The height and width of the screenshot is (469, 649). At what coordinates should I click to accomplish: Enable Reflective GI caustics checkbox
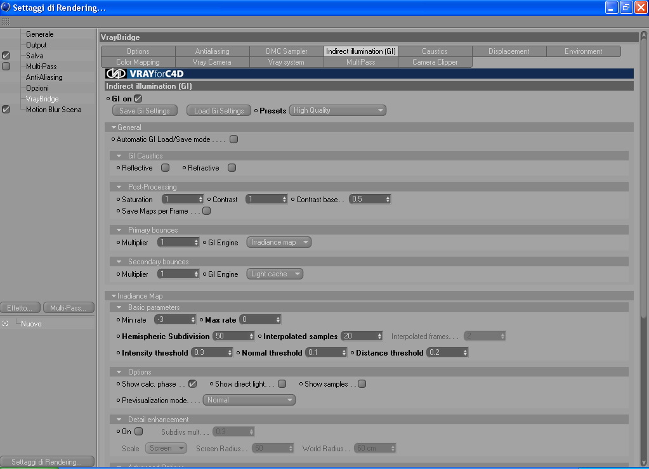click(165, 167)
